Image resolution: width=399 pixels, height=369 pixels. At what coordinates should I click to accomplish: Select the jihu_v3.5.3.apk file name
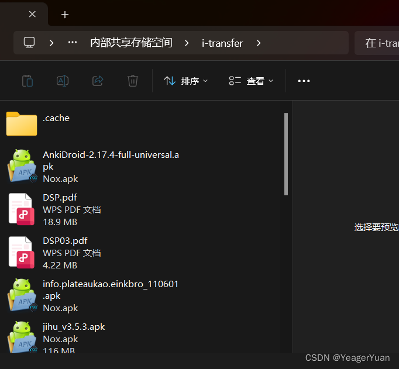coord(74,327)
